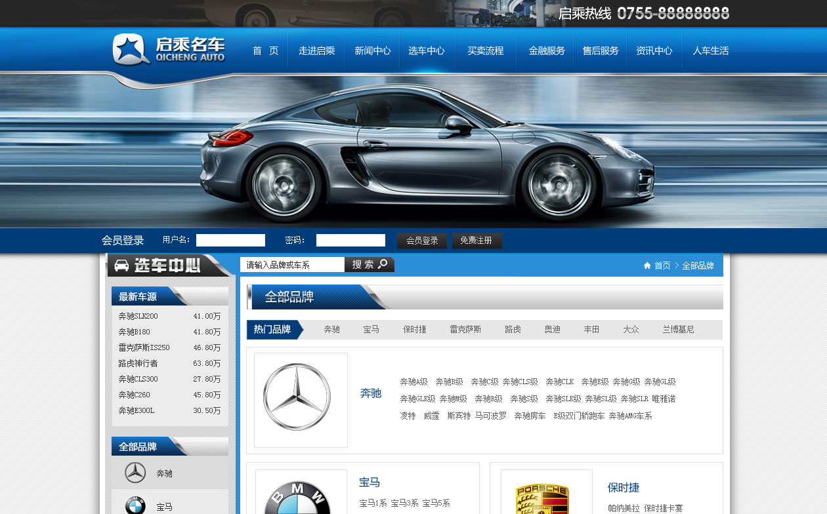Select 宝马 in the 热门品牌 bar
This screenshot has height=514, width=827.
point(371,329)
